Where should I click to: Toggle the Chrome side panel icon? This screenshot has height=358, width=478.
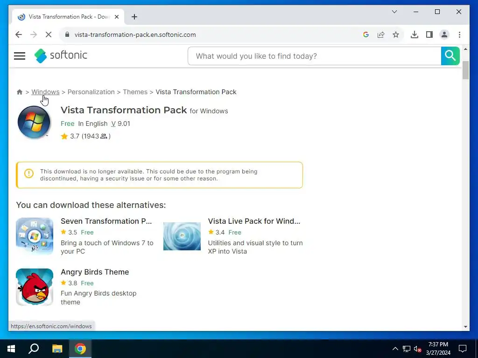(x=429, y=34)
